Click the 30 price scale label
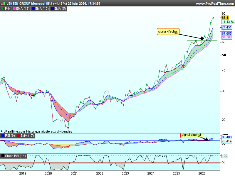Viewport: 235px width, 176px height. [x=224, y=91]
